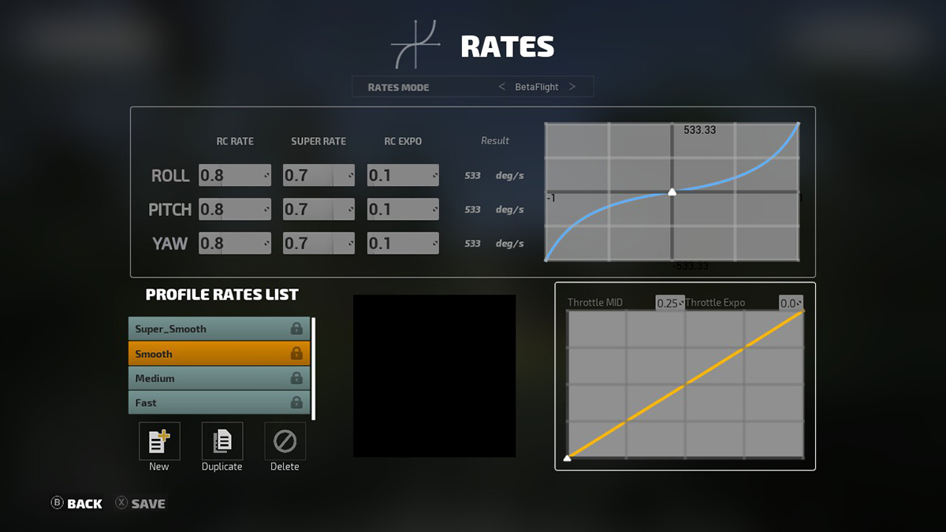Viewport: 946px width, 532px height.
Task: Click the profile list scrollbar
Action: [x=314, y=369]
